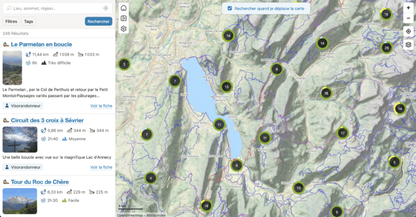
Task: Click the Très difficile difficulty label
Action: [x=59, y=63]
